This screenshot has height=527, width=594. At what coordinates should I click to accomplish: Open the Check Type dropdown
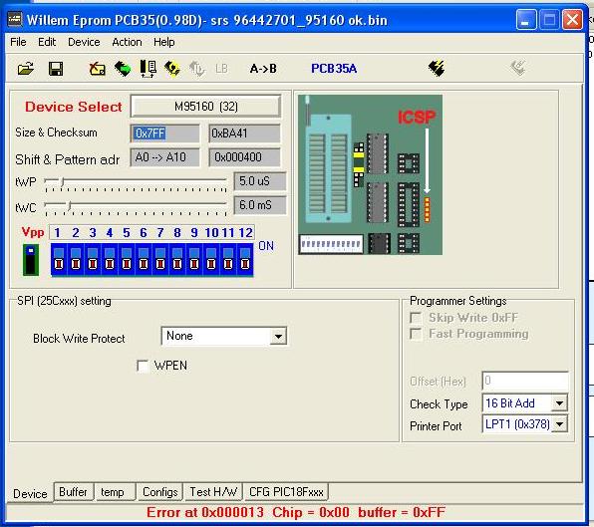(559, 403)
